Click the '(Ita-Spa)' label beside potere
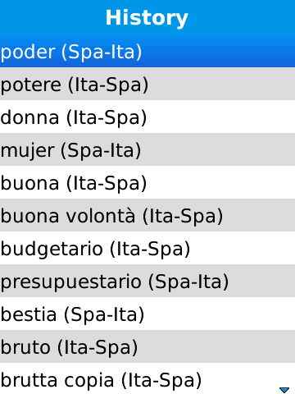 coord(108,85)
